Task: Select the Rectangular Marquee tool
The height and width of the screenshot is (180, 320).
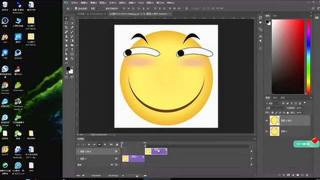Action: pyautogui.click(x=72, y=18)
